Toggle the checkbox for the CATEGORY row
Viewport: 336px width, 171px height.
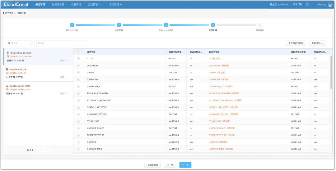(x=79, y=79)
